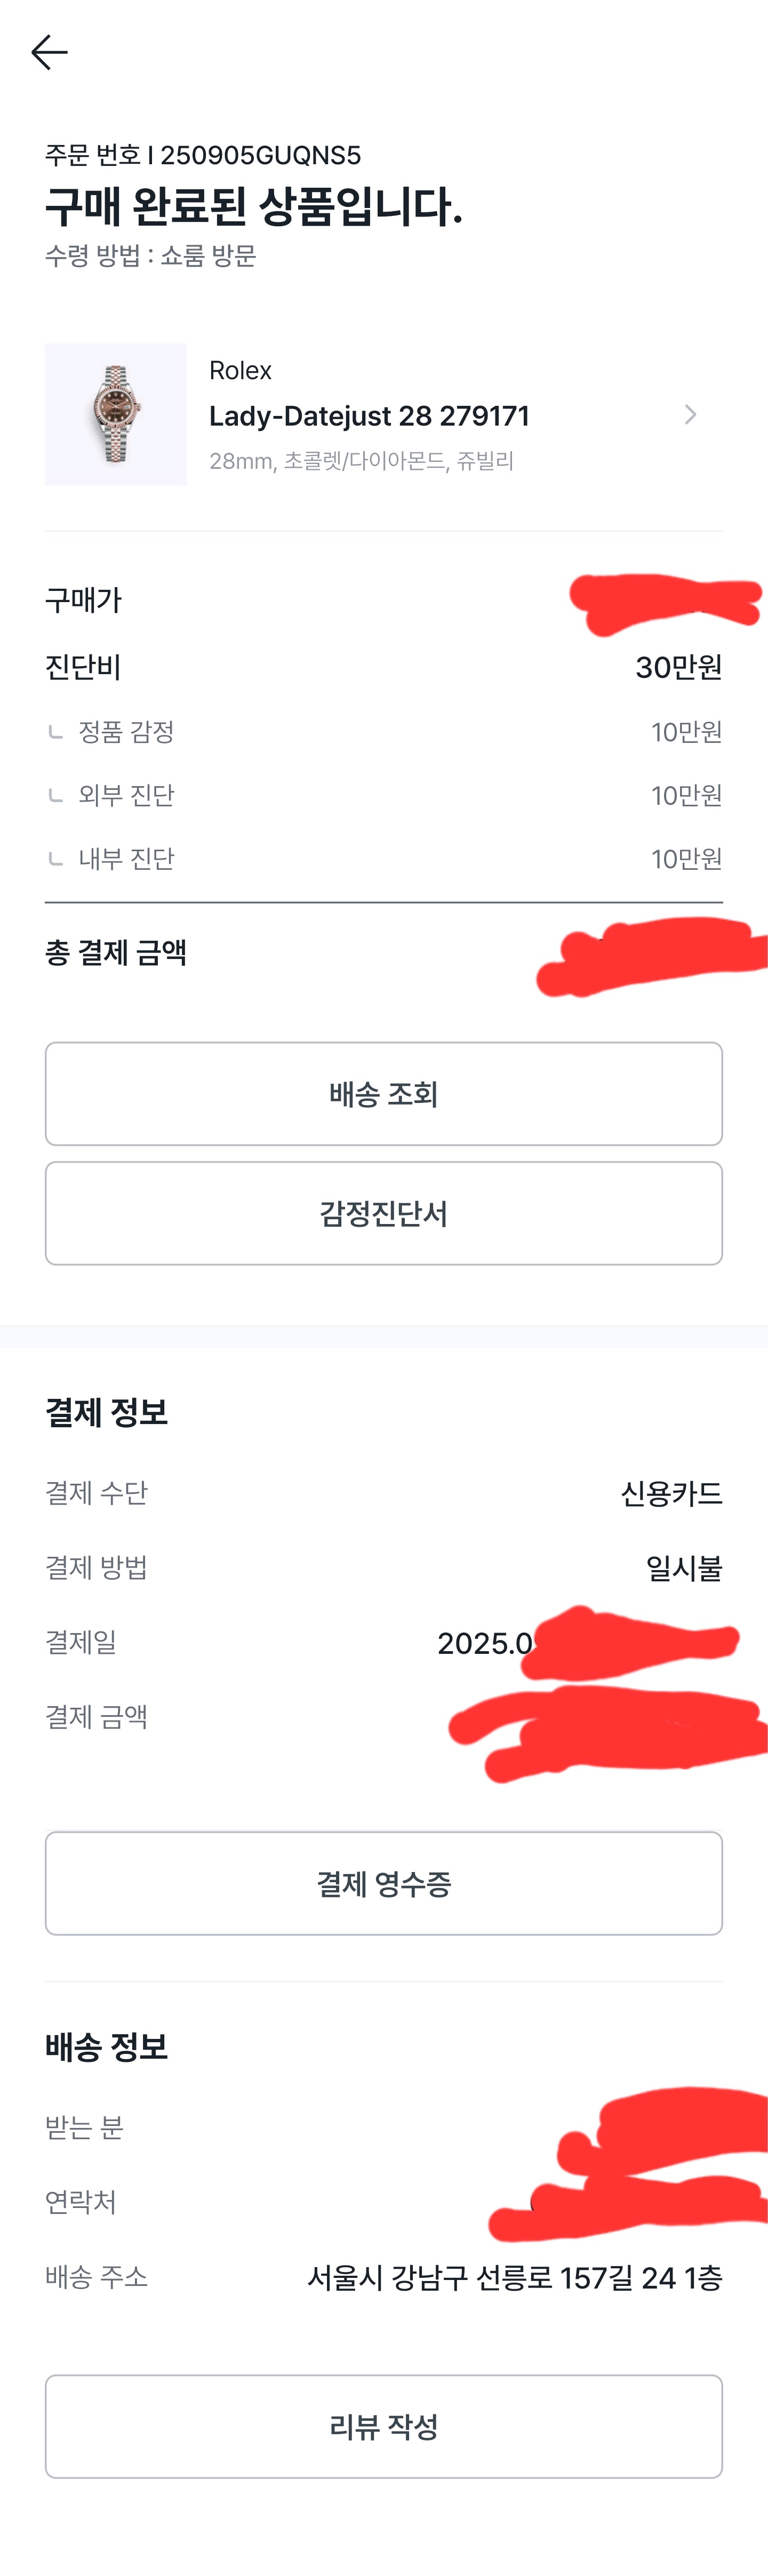Image resolution: width=768 pixels, height=2576 pixels.
Task: Tap the Rolex watch thumbnail image
Action: coord(115,414)
